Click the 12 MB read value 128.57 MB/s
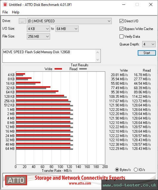Image resolution: width=158 pixels, height=190 pixels. click(x=141, y=127)
